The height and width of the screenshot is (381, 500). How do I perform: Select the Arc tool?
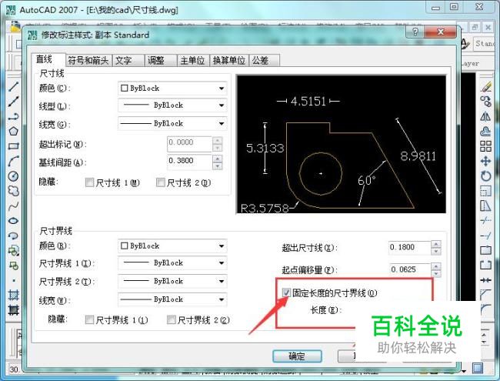[13, 161]
